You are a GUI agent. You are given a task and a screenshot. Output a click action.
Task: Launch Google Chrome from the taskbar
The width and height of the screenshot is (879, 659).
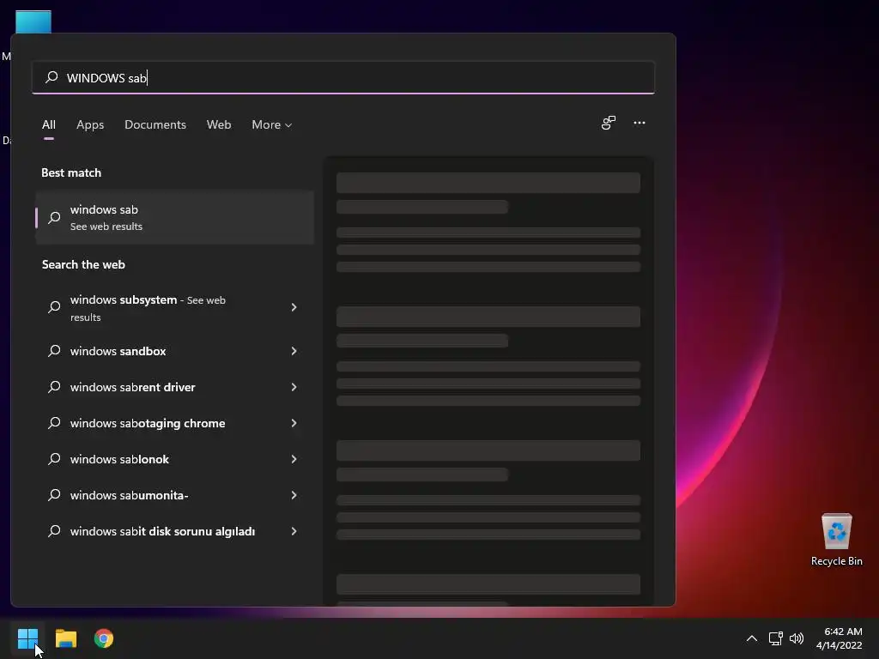pyautogui.click(x=104, y=638)
